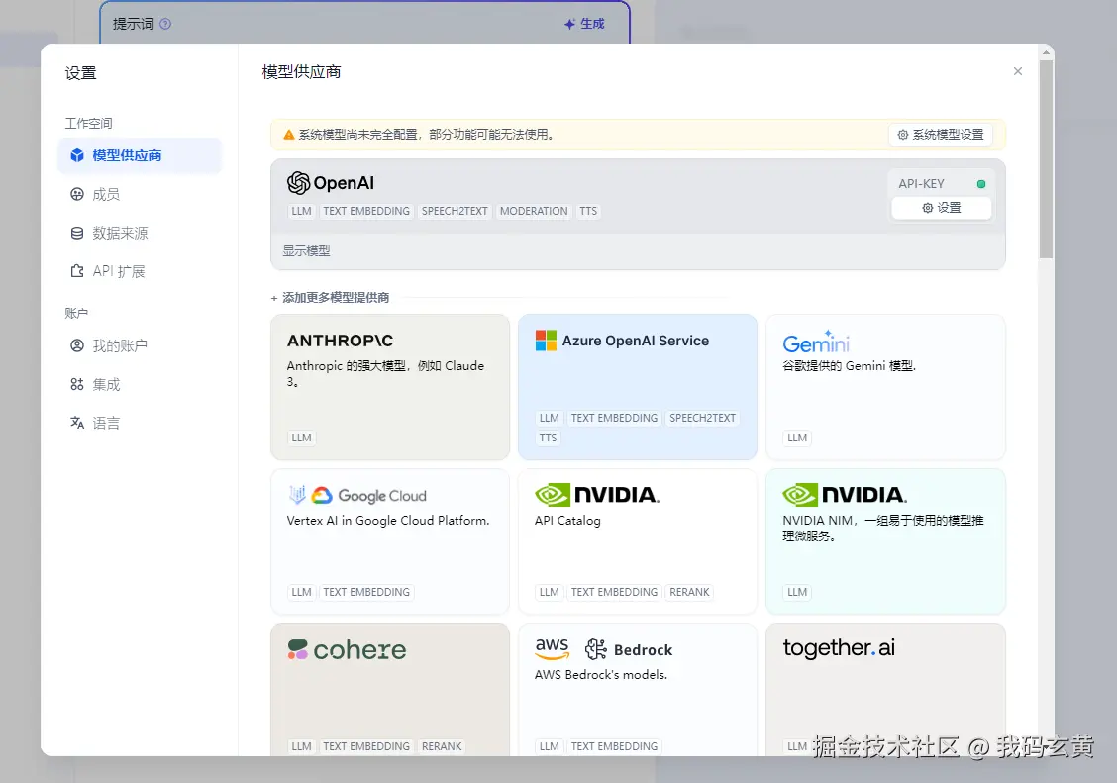Image resolution: width=1117 pixels, height=783 pixels.
Task: Click the MODERATION tag under OpenAI
Action: 534,212
